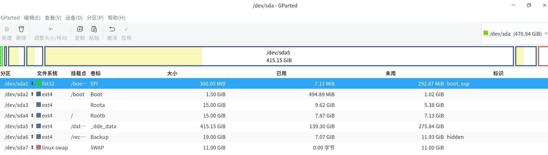Click the Resize/Move toolbar icon
The width and height of the screenshot is (548, 155).
50,29
